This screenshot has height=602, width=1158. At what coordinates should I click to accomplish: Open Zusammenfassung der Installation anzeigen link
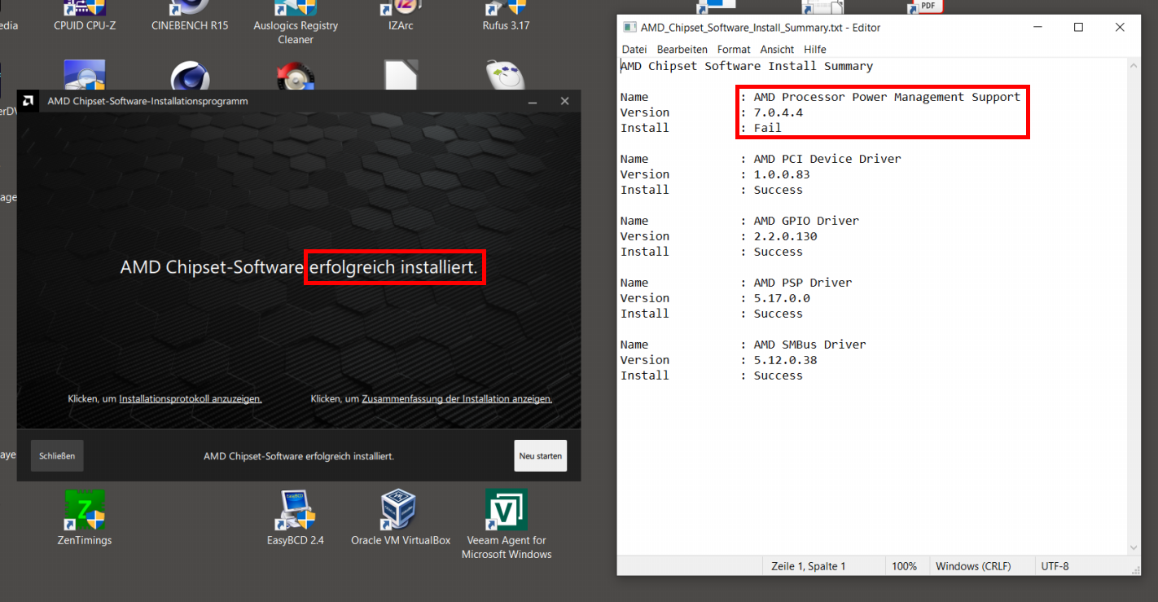[x=457, y=399]
